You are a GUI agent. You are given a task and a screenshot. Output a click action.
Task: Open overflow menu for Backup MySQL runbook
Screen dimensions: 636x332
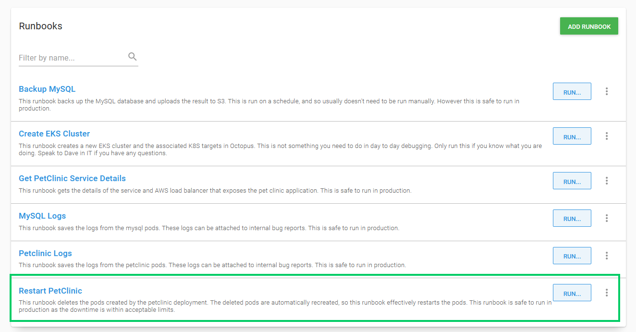607,91
